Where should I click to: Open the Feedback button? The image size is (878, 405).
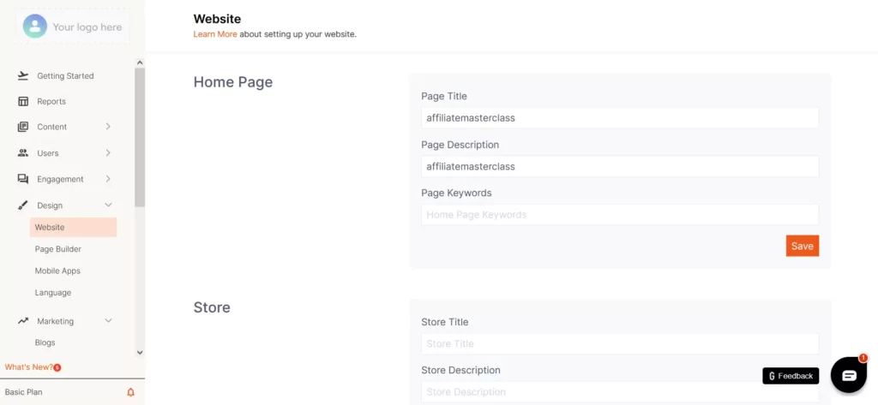tap(791, 376)
